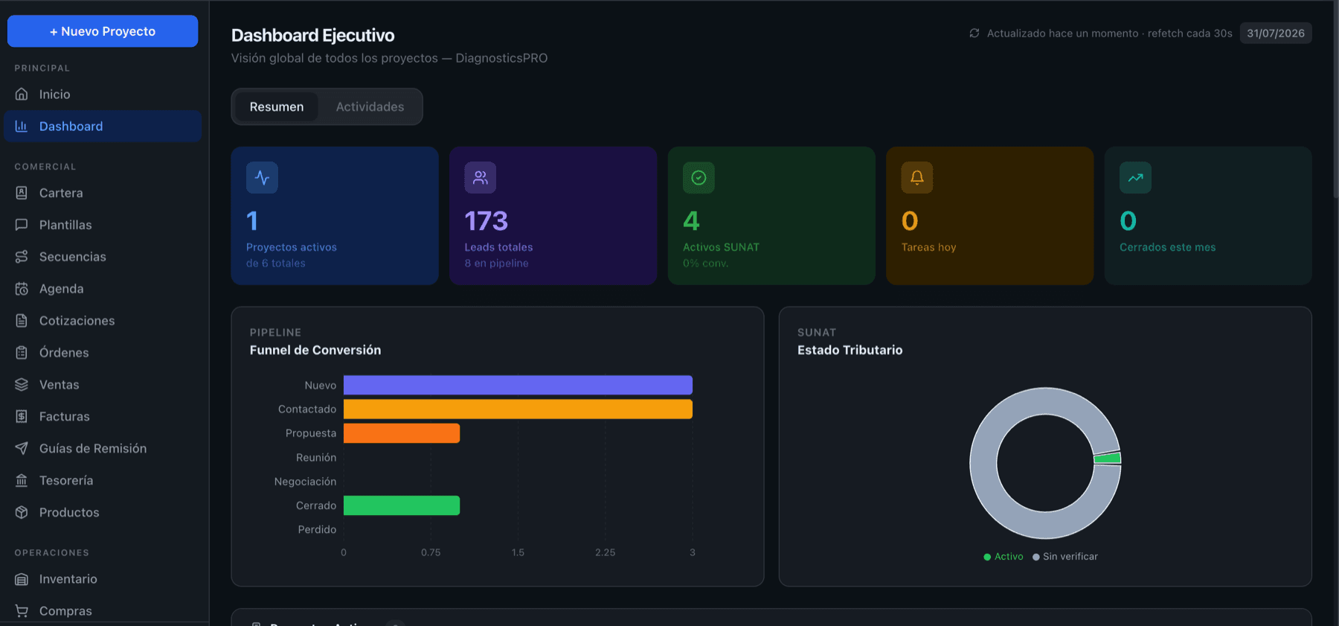Click the 'Estado Tributario' heading
Image resolution: width=1339 pixels, height=626 pixels.
[850, 350]
